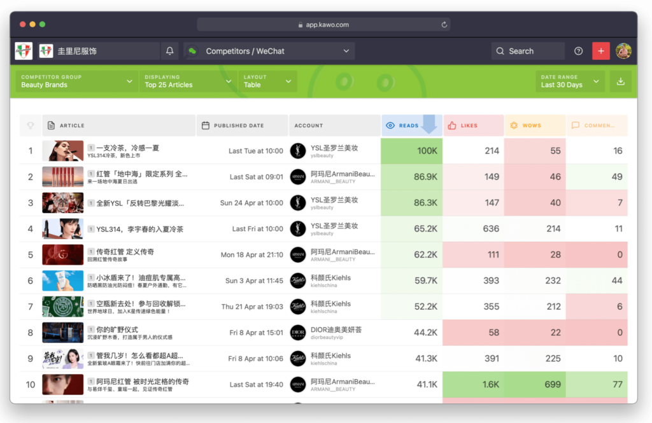652x423 pixels.
Task: Click the red plus button
Action: [601, 51]
